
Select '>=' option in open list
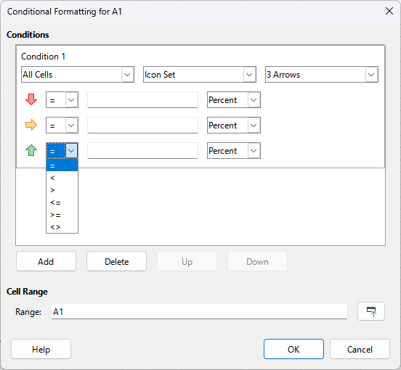pos(62,215)
